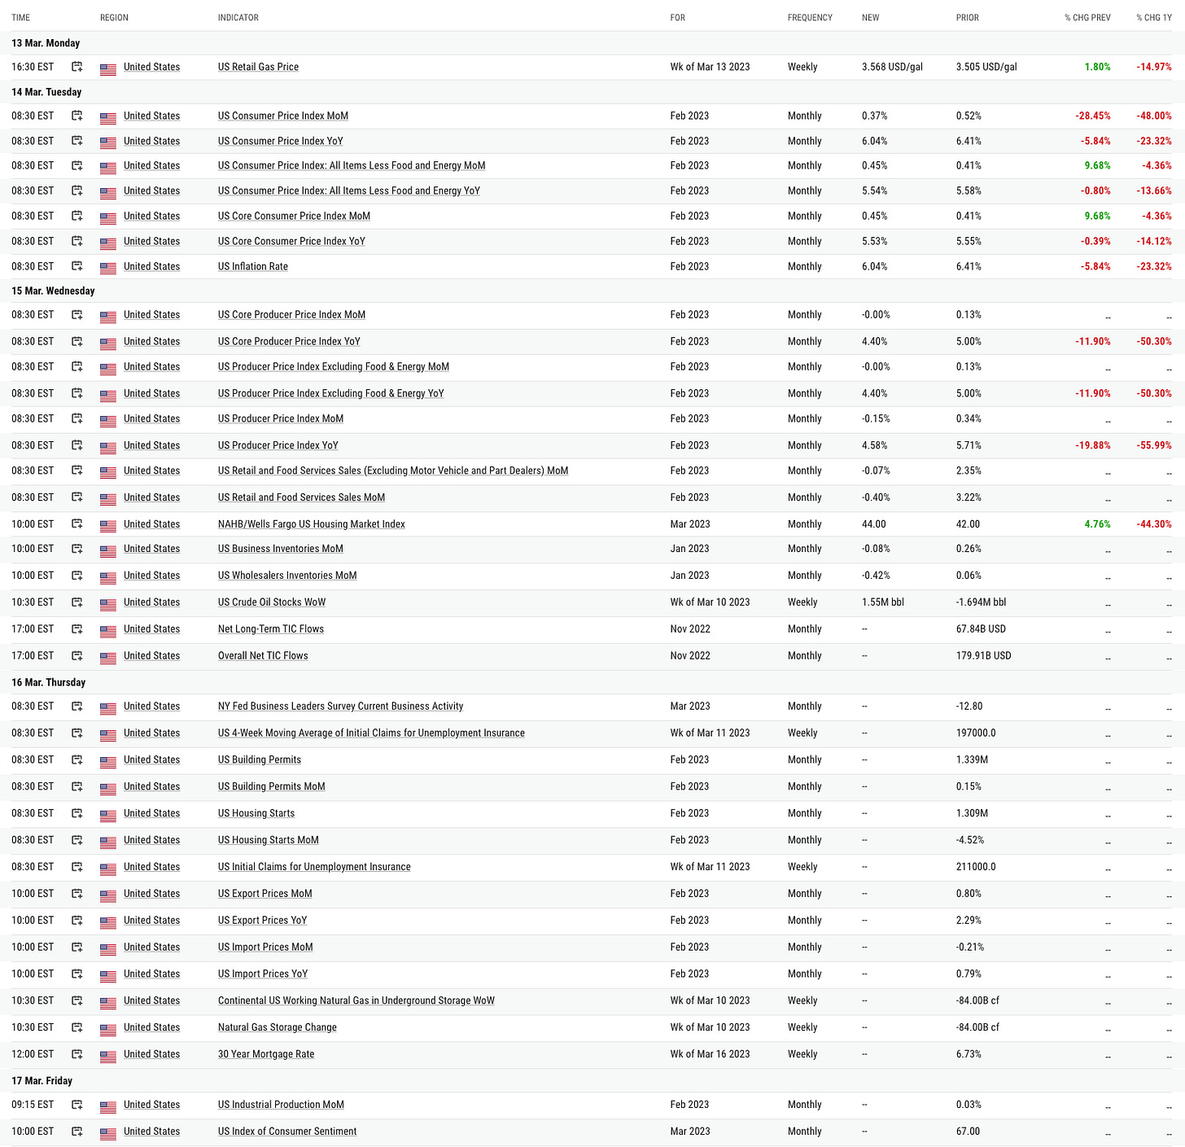Add US Inflation Rate event to calendar

click(x=77, y=266)
